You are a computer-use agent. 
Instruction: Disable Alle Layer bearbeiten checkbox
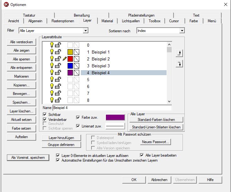point(142,155)
